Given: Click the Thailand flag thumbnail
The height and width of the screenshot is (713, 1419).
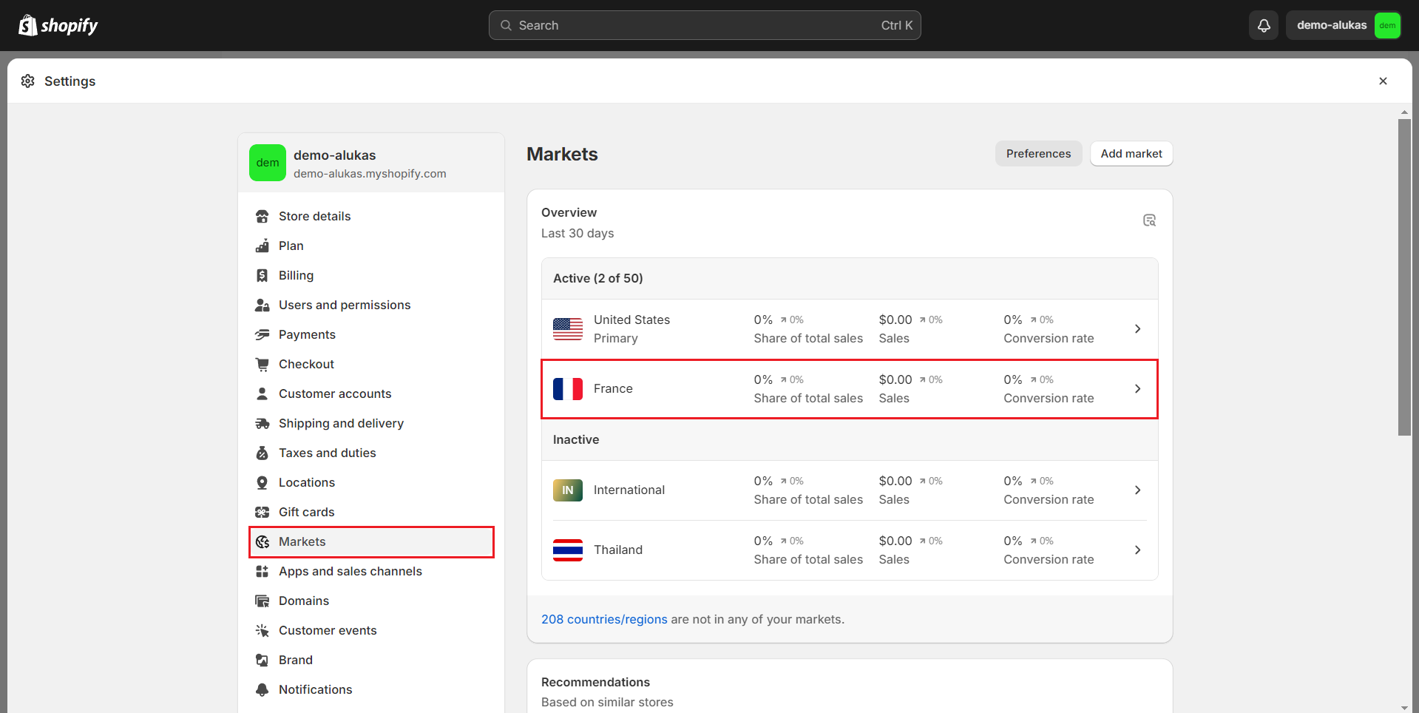Looking at the screenshot, I should pyautogui.click(x=568, y=550).
